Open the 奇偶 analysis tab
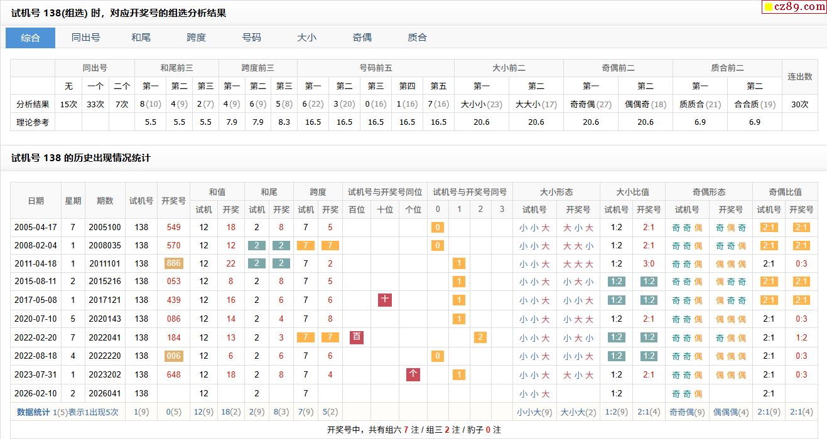 coord(362,38)
